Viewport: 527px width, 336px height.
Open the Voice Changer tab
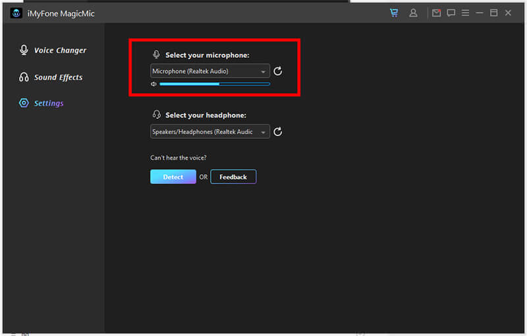point(53,50)
